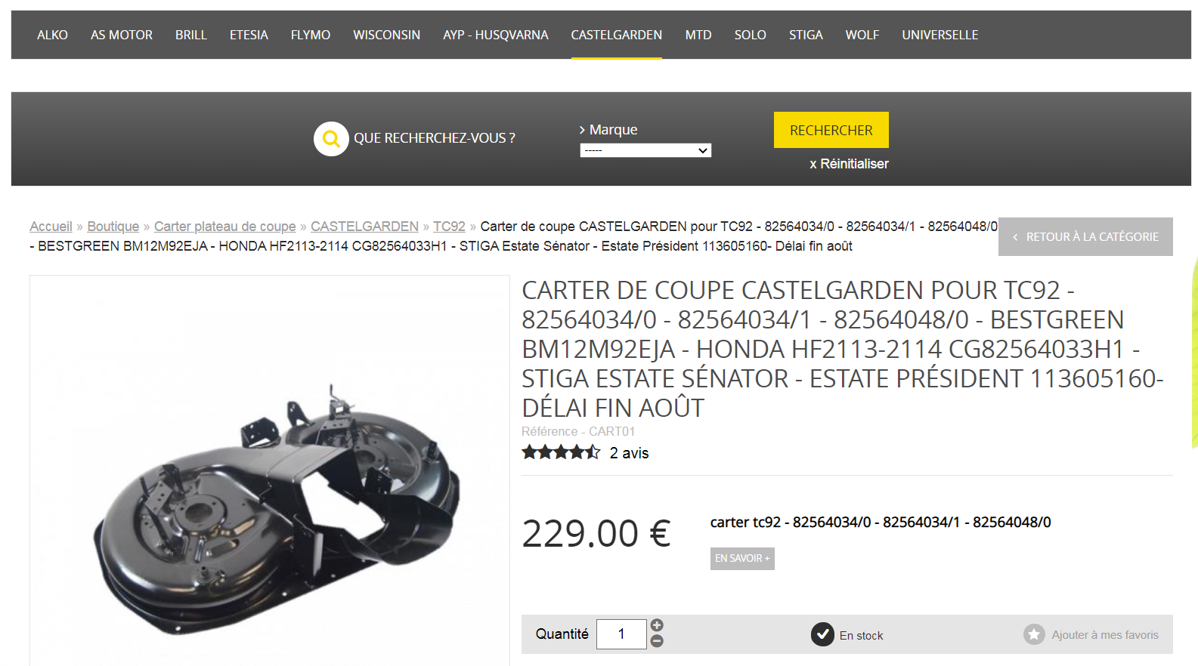The image size is (1198, 666).
Task: Open the STIGA brand menu item
Action: [x=806, y=35]
